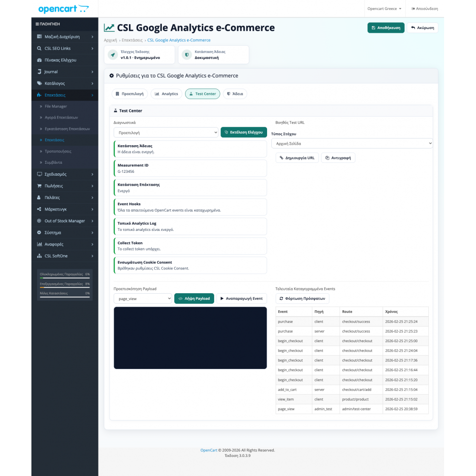Click the Πελάτες user icon
This screenshot has height=476, width=476.
39,198
